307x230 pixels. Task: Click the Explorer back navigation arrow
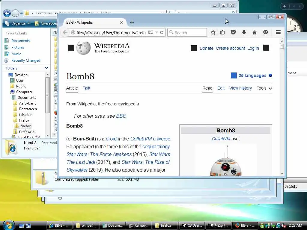pos(7,13)
